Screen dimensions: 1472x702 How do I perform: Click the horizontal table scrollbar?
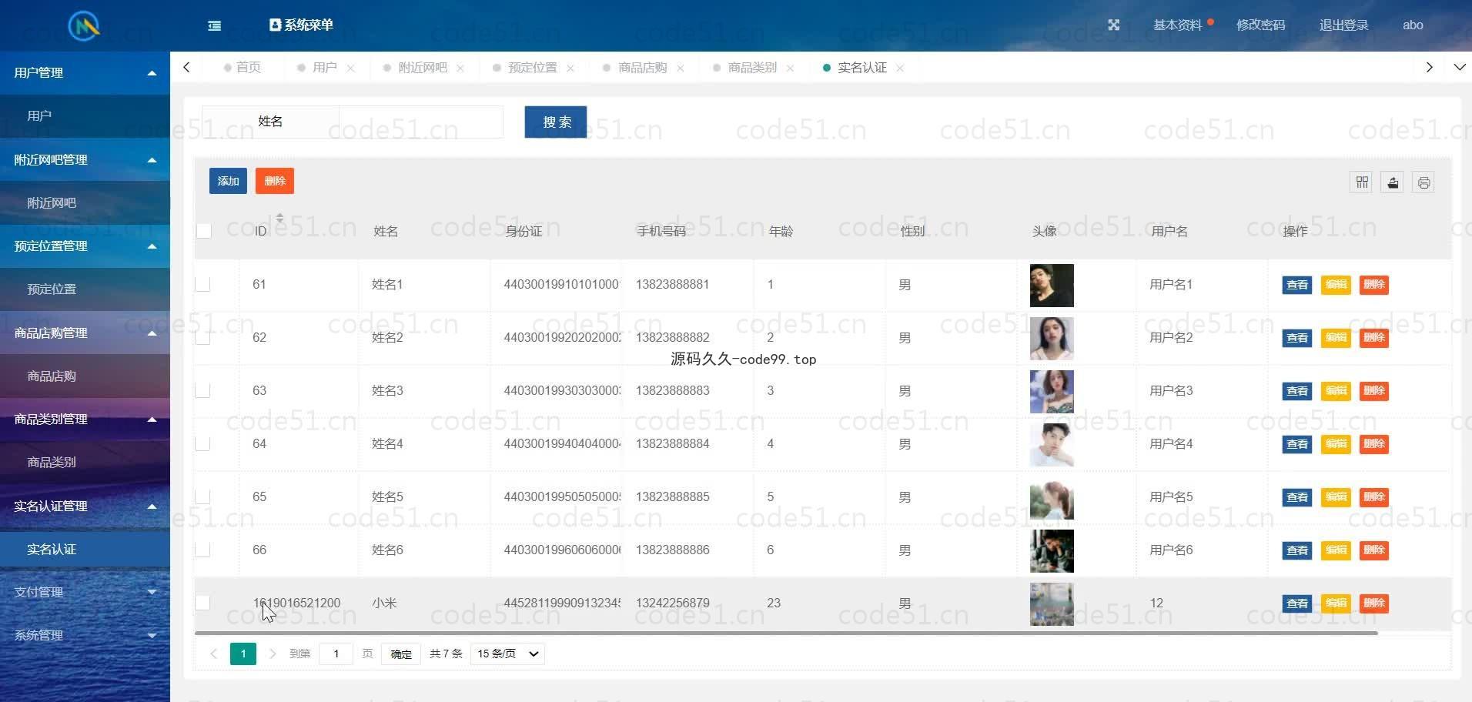(x=786, y=633)
